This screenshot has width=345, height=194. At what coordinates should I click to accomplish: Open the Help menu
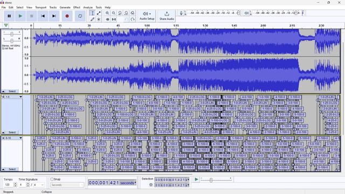(x=107, y=7)
